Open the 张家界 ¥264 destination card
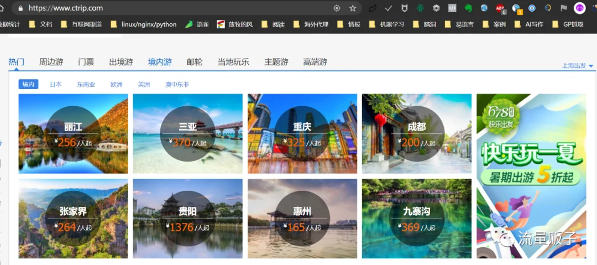Image resolution: width=597 pixels, height=265 pixels. pos(73,219)
